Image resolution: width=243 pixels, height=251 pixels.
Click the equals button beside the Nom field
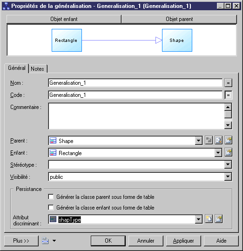click(228, 83)
